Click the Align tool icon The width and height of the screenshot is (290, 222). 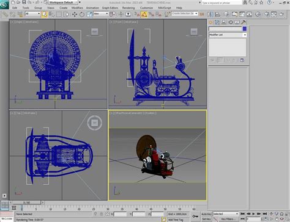[x=218, y=14]
